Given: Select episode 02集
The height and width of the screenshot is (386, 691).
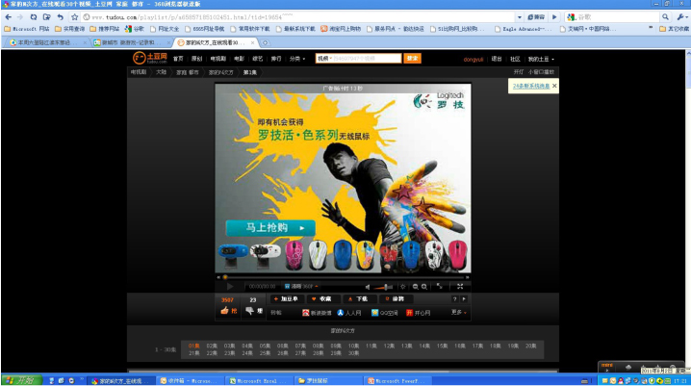Looking at the screenshot, I should tap(212, 346).
